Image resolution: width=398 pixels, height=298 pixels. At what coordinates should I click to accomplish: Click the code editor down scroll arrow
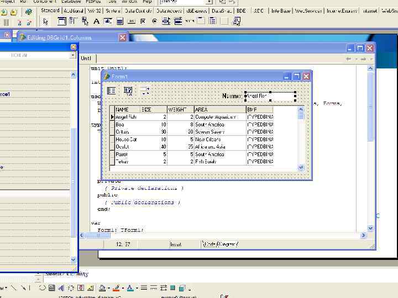point(370,228)
